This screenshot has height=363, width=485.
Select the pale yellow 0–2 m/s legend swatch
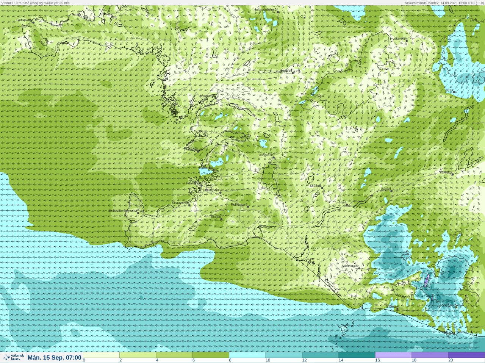(x=101, y=355)
